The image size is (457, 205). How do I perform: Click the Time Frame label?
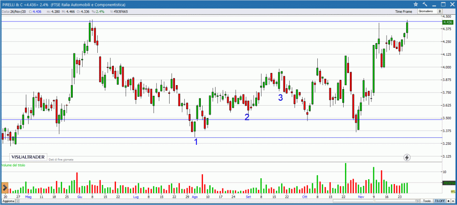coord(403,12)
